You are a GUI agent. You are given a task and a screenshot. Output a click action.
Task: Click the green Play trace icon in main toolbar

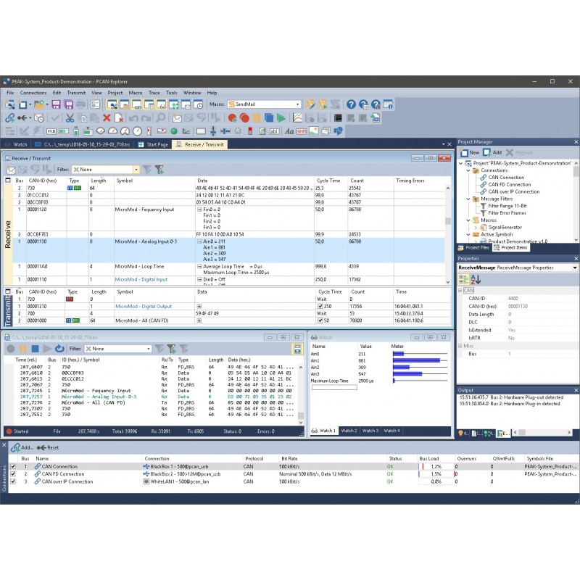pyautogui.click(x=281, y=118)
